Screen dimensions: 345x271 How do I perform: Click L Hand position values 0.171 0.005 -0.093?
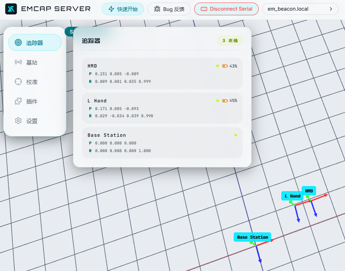117,108
